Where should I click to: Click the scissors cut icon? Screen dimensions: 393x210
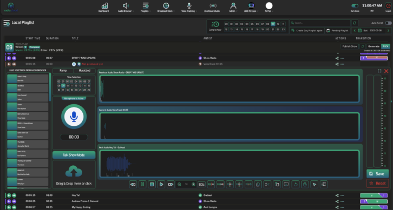click(267, 185)
